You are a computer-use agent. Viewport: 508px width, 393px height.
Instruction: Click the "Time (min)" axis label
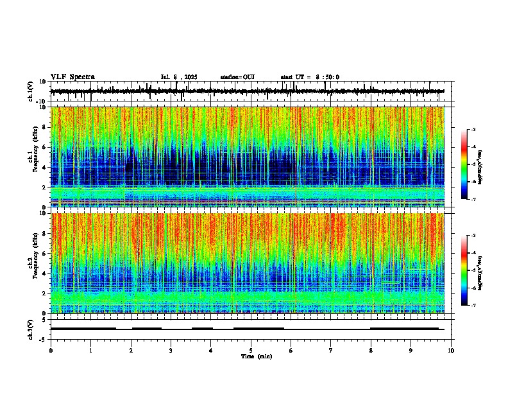pos(257,356)
